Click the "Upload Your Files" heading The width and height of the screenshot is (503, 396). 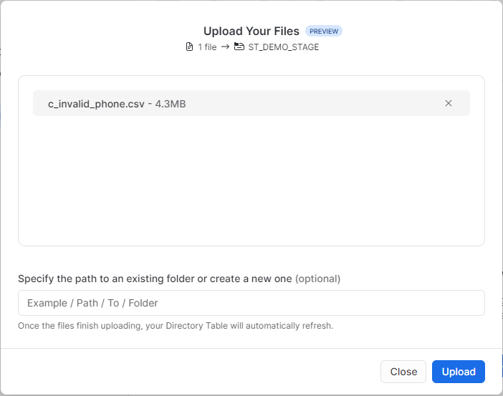coord(251,32)
